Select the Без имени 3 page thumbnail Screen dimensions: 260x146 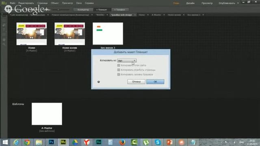coord(108,34)
